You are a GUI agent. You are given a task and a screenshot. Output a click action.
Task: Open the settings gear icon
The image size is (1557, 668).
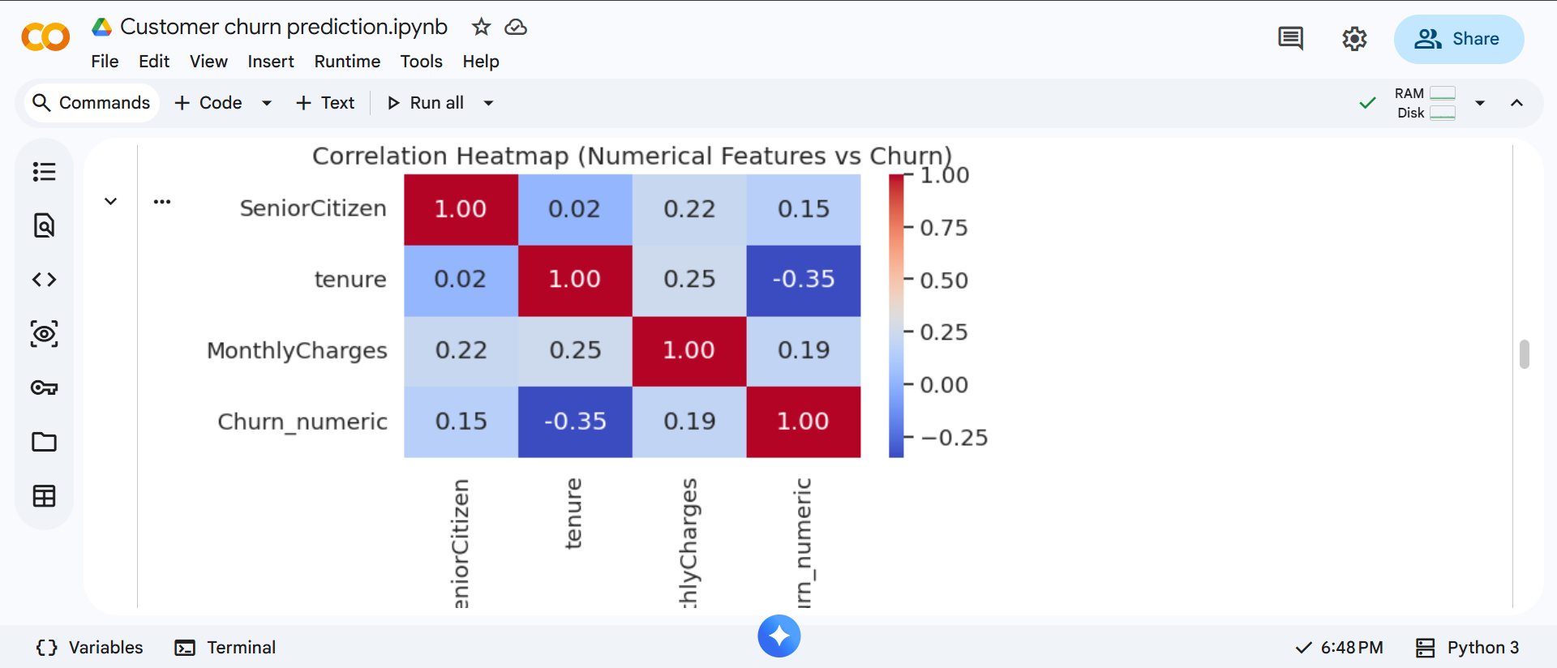(x=1354, y=39)
